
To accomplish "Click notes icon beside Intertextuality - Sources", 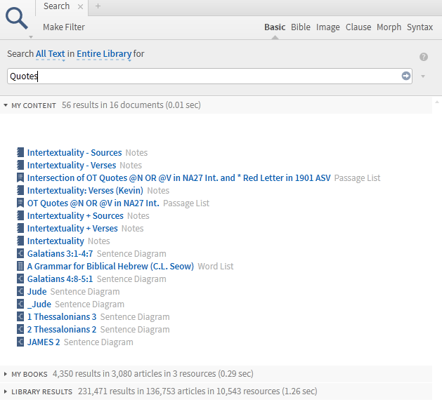I will [x=20, y=152].
